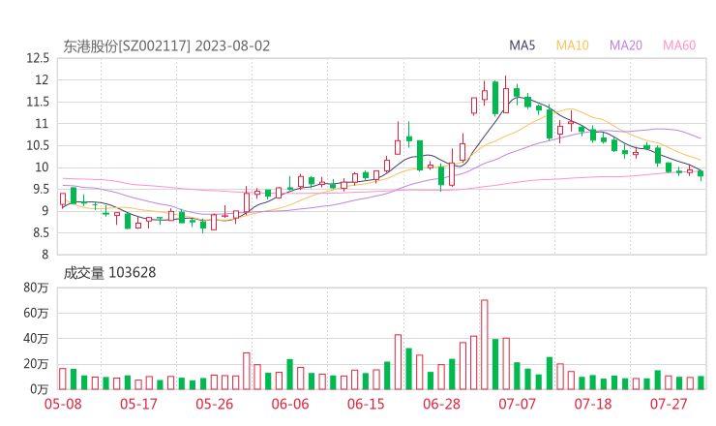This screenshot has width=716, height=426.
Task: Click the 05-17 date axis label
Action: pyautogui.click(x=138, y=404)
